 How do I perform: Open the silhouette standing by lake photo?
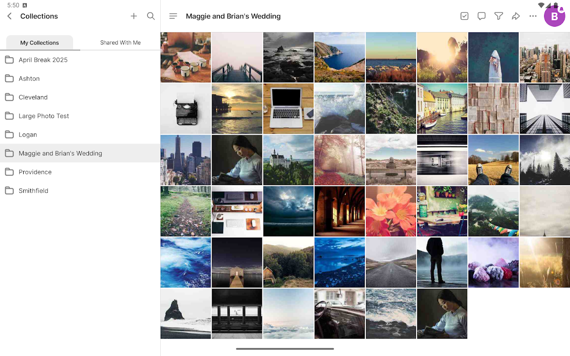click(442, 262)
